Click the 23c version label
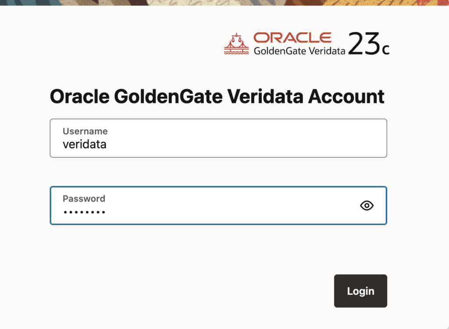 tap(369, 45)
